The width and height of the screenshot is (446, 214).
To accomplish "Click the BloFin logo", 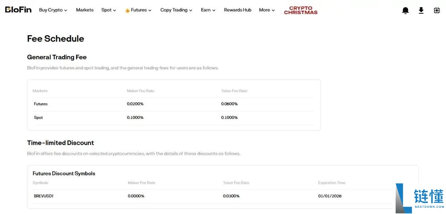I will coord(18,10).
